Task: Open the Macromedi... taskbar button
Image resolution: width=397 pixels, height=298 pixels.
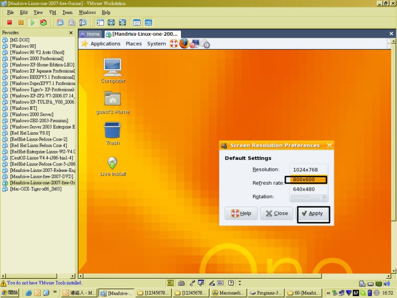Action: 228,293
